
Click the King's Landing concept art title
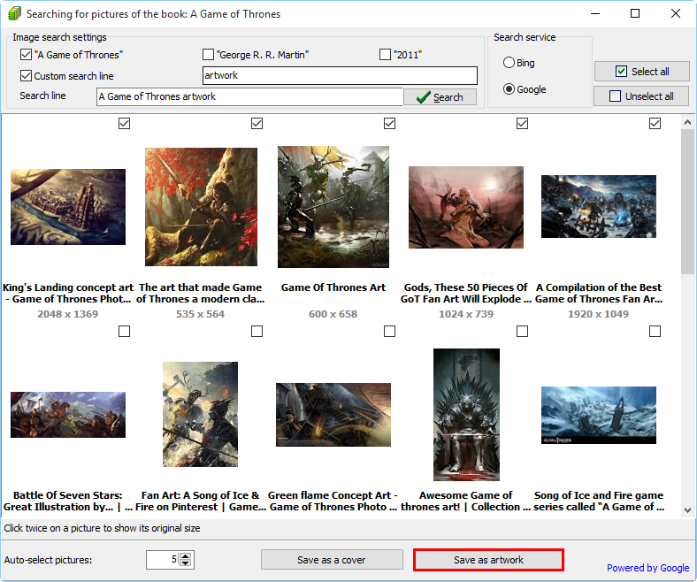68,294
